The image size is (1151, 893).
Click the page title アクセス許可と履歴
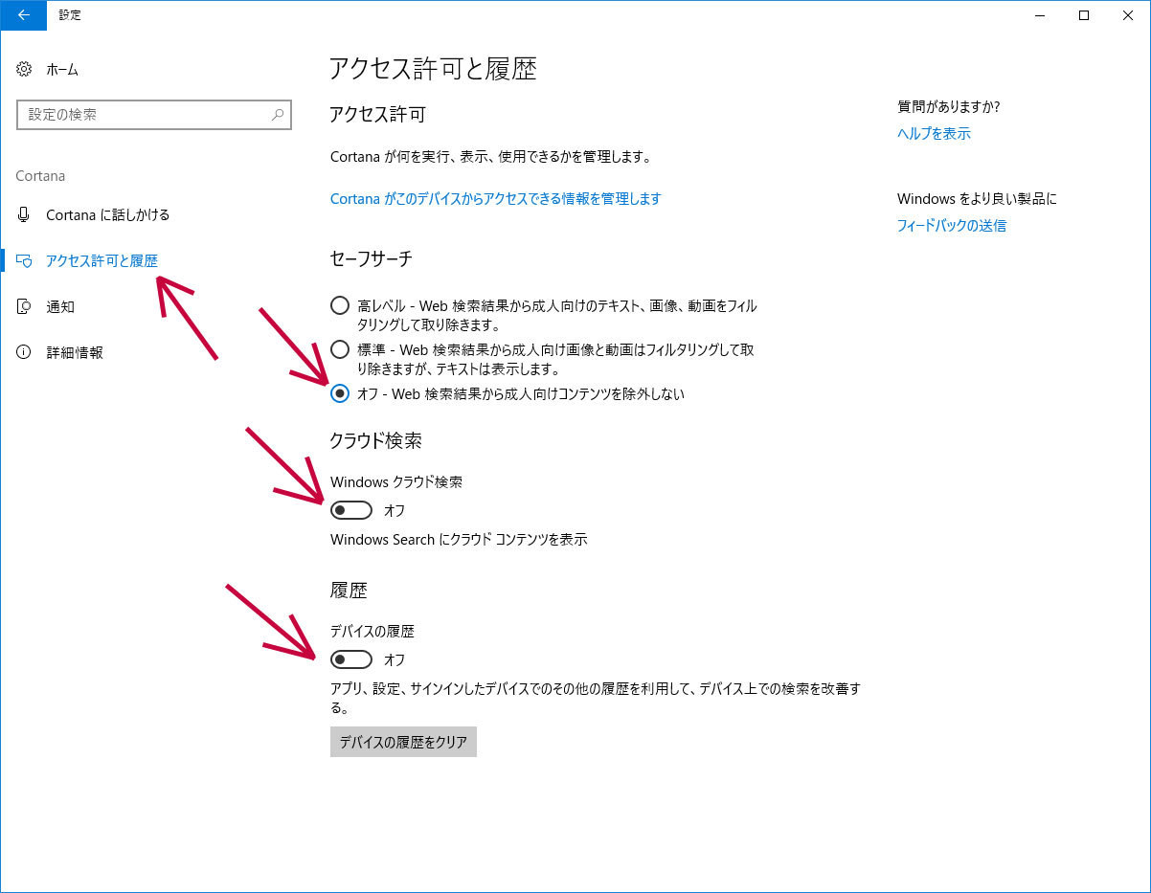tap(433, 68)
